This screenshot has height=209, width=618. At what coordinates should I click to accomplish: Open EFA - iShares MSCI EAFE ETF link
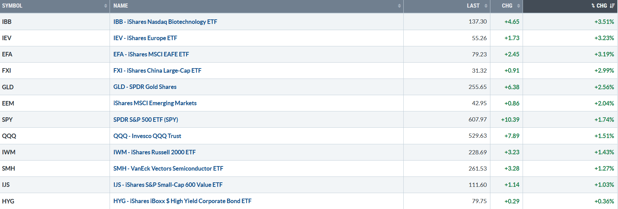click(x=151, y=54)
